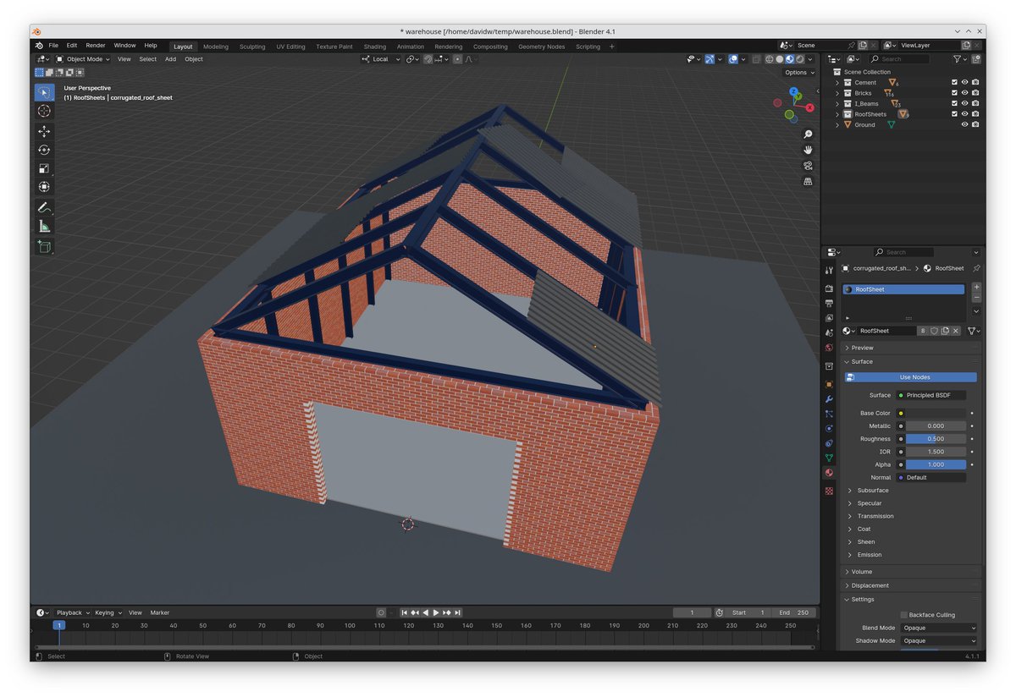Open the Material properties tab

tap(829, 472)
